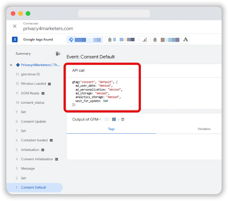Image resolution: width=228 pixels, height=201 pixels.
Task: Select the Google Ads tag chip
Action: (170, 40)
